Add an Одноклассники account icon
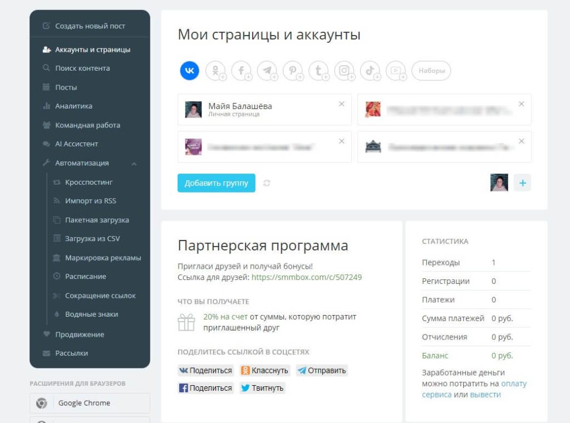This screenshot has width=570, height=423. coord(216,71)
